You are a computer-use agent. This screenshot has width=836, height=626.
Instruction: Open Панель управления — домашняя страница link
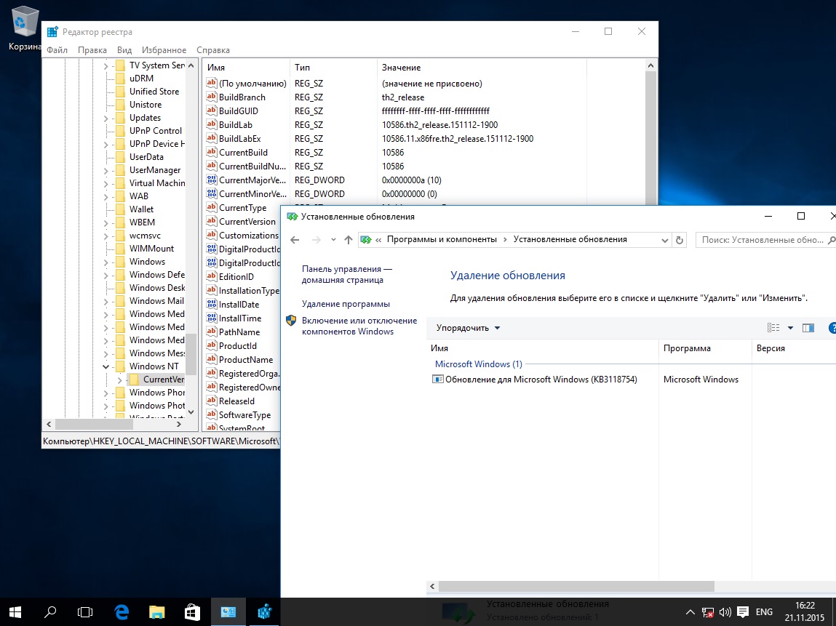346,274
